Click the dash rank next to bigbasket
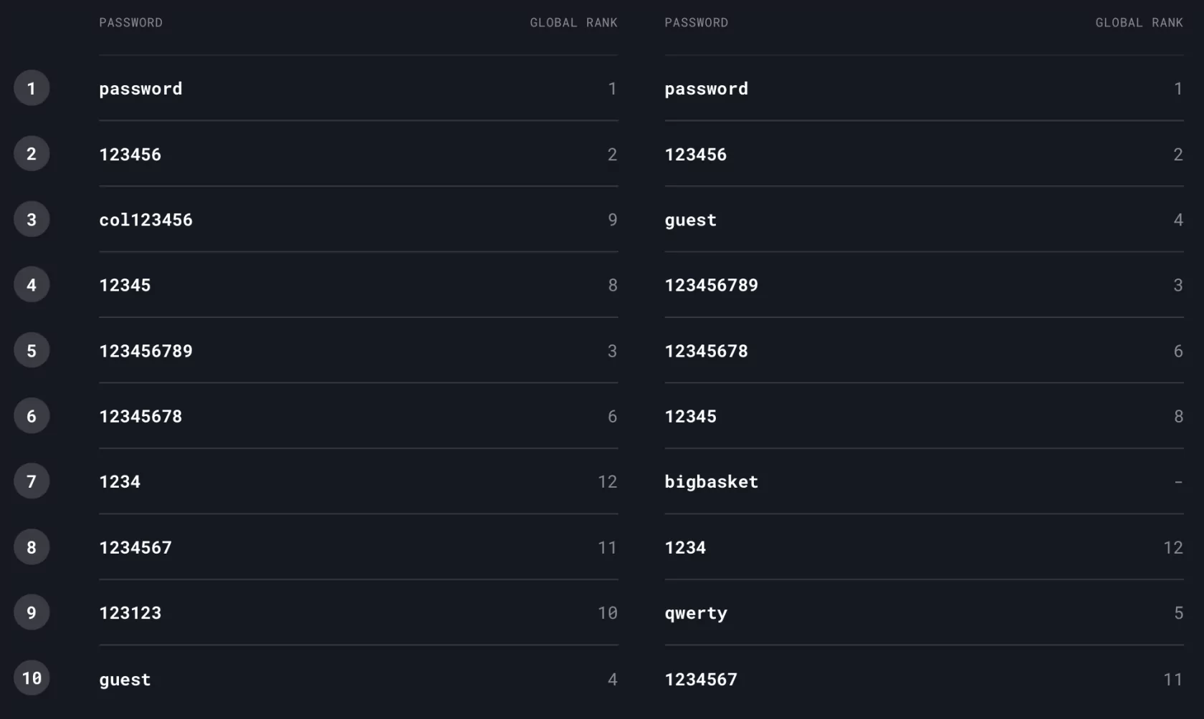The image size is (1204, 719). pos(1178,482)
